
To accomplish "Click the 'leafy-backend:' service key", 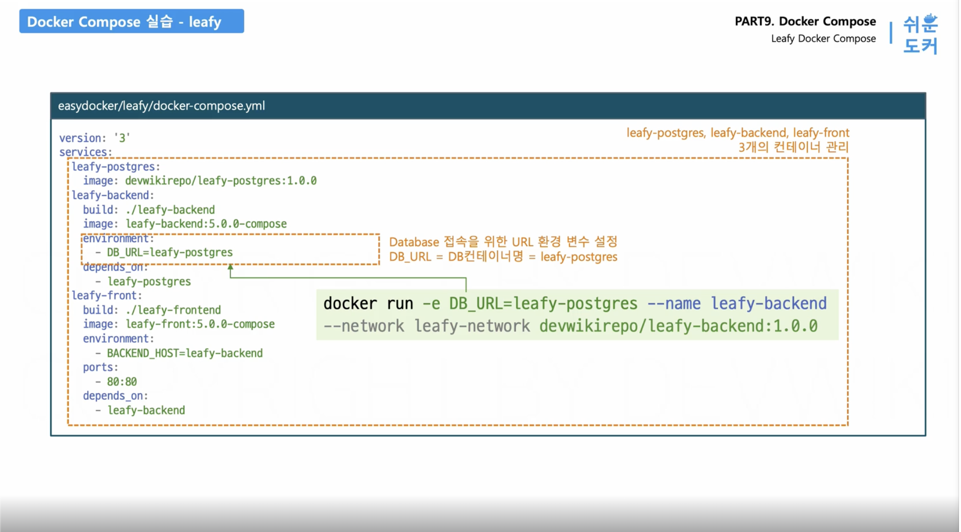I will [113, 195].
